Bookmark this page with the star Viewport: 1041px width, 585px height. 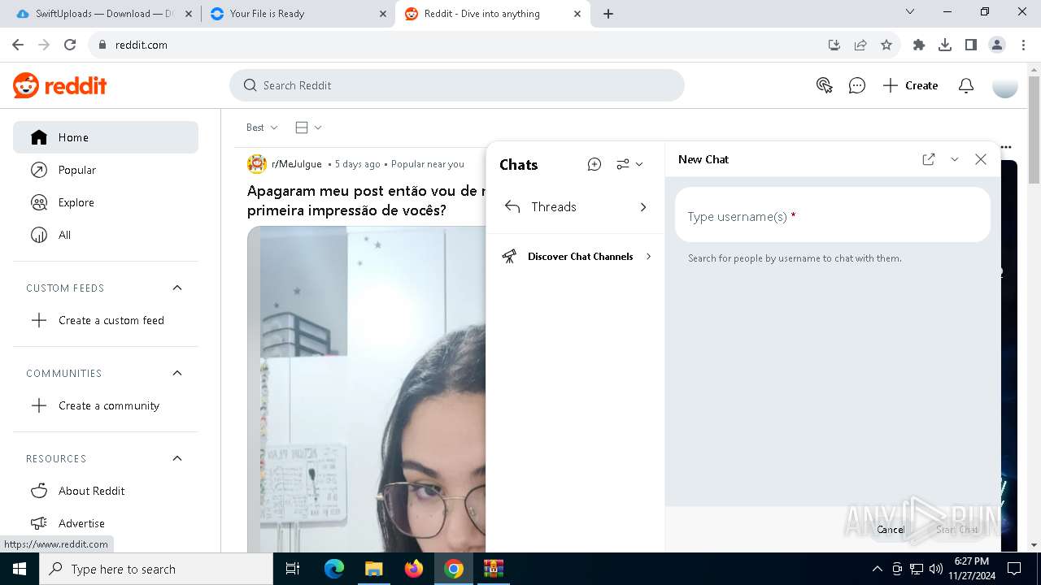(886, 45)
